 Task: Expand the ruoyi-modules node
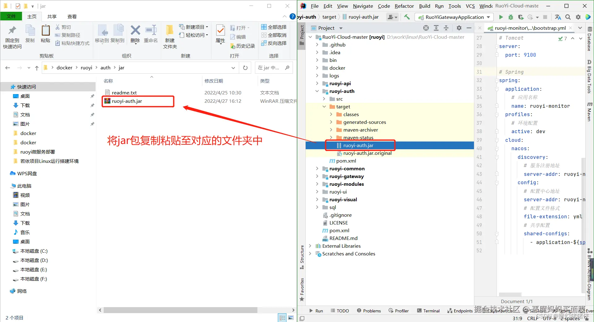(x=317, y=184)
